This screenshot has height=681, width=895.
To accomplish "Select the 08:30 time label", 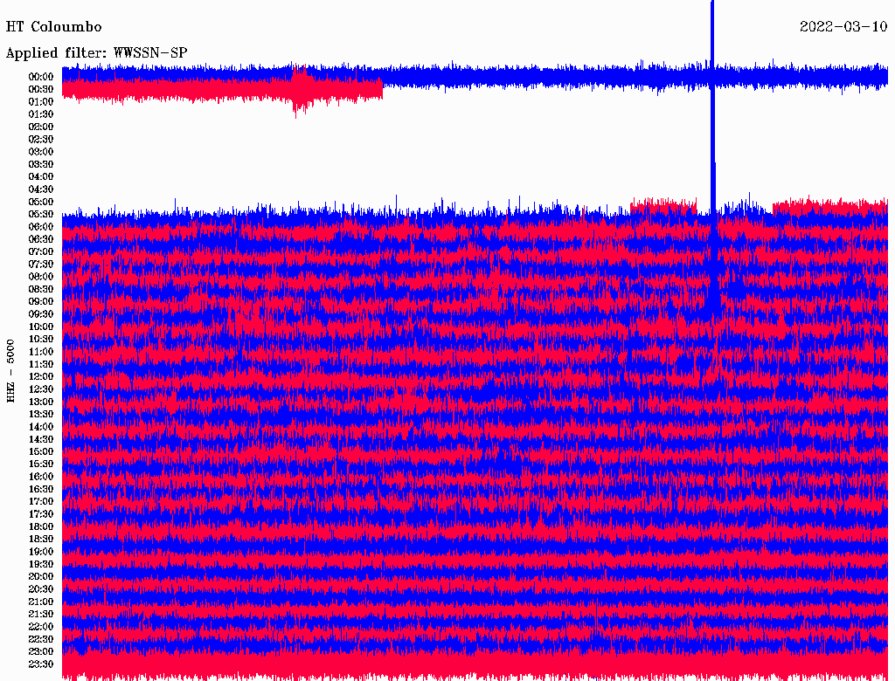I will pyautogui.click(x=41, y=289).
